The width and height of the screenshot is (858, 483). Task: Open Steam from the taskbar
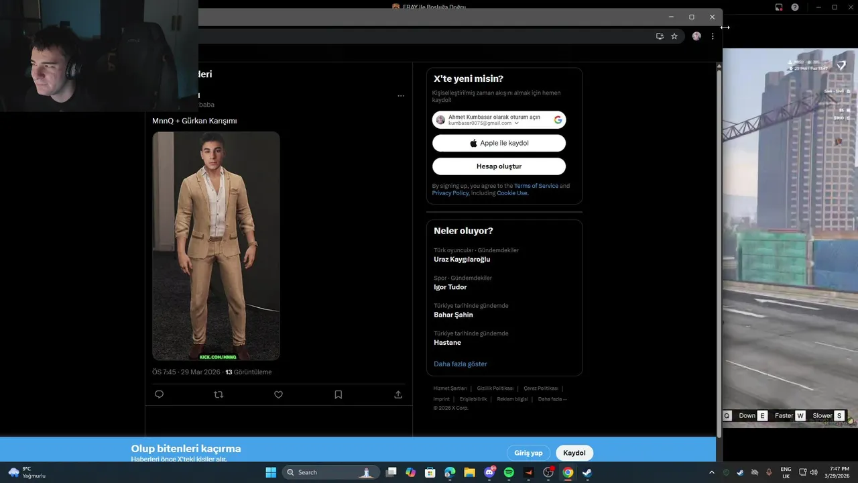pos(587,472)
